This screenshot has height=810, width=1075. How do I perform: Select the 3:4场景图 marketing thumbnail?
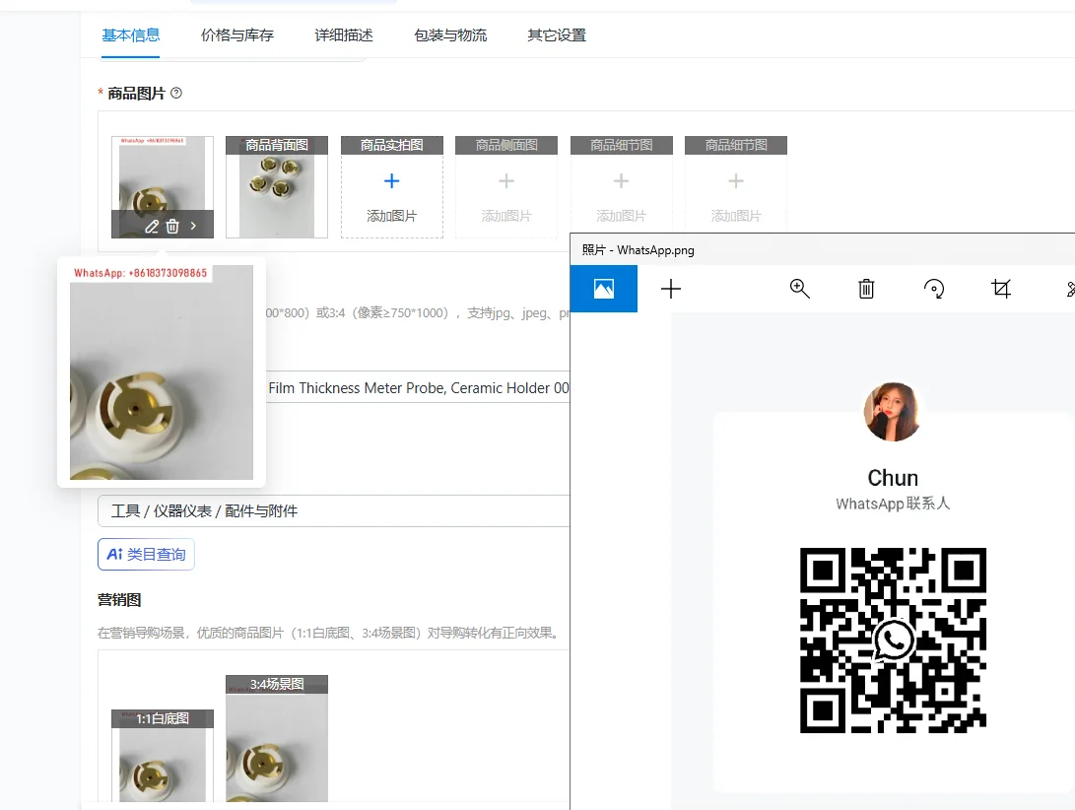tap(277, 739)
